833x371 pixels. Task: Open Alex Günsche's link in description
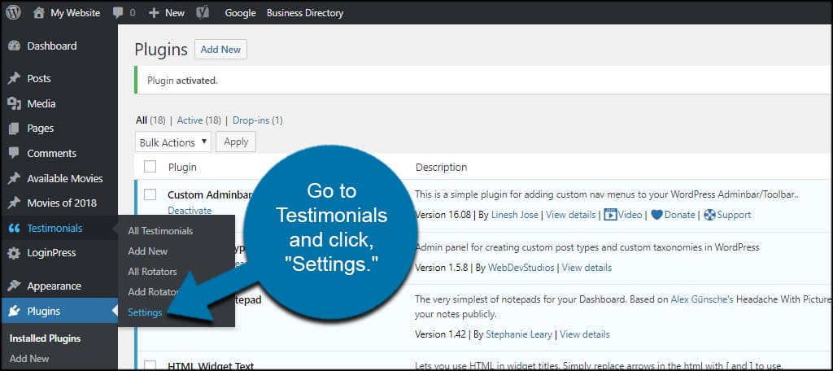click(702, 299)
